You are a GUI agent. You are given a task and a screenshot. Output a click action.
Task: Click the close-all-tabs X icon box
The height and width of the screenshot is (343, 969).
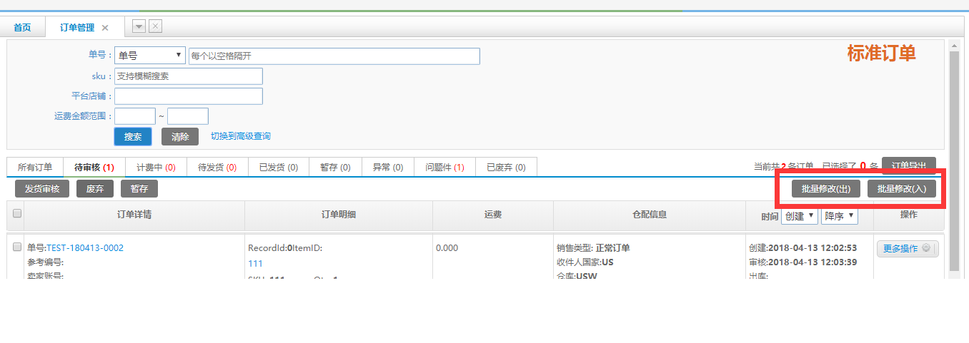coord(155,26)
